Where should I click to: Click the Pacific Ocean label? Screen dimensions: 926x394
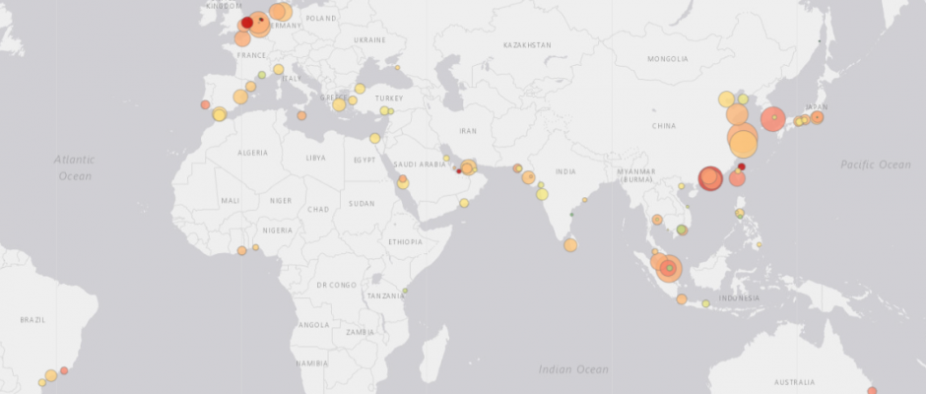875,164
